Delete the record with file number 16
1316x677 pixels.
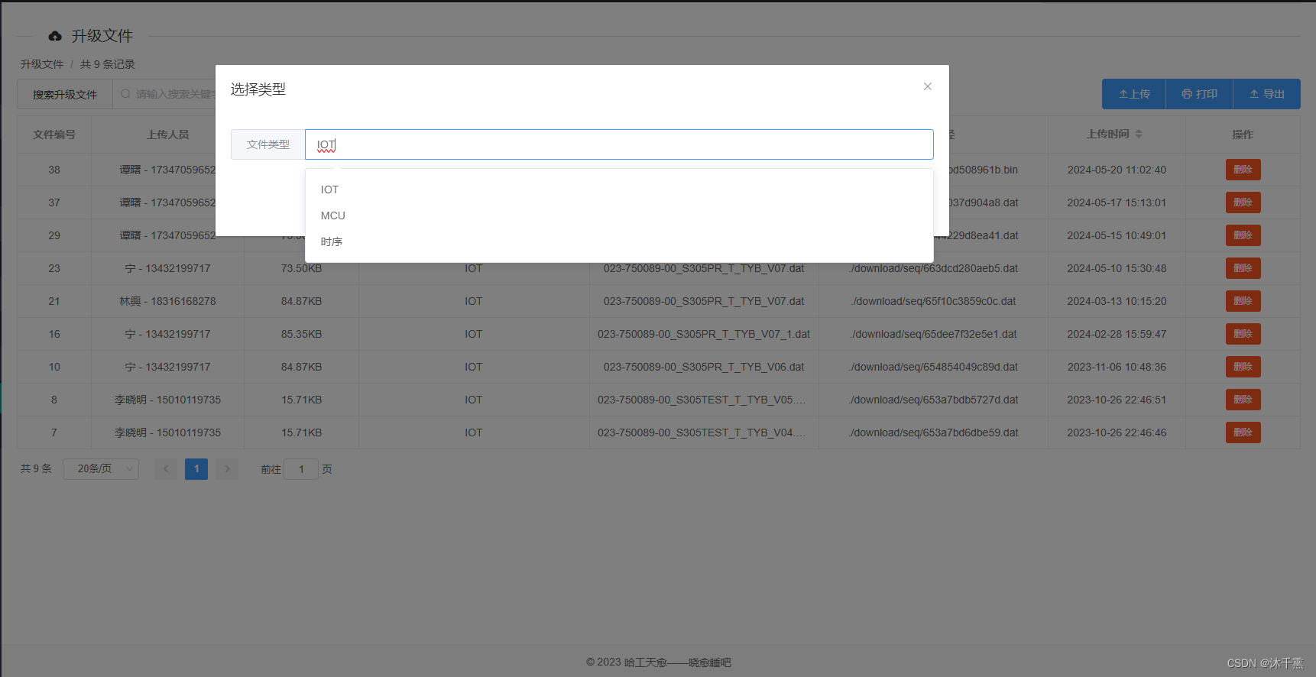[1243, 334]
